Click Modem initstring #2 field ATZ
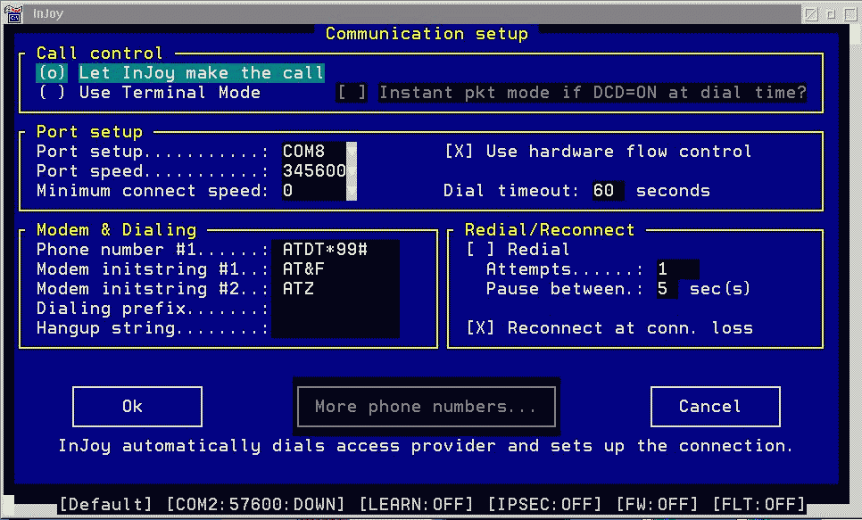The image size is (862, 520). click(x=336, y=289)
